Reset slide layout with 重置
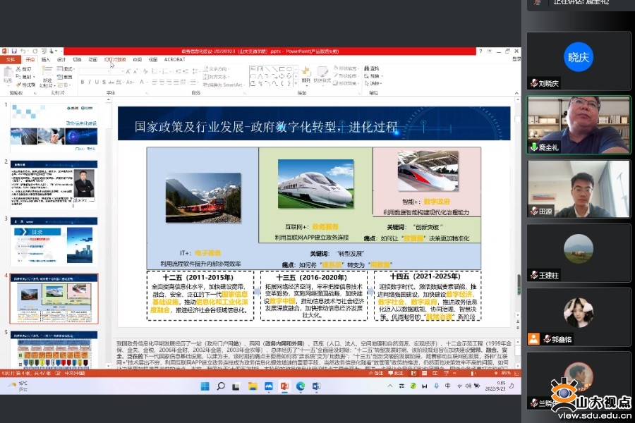 (65, 77)
